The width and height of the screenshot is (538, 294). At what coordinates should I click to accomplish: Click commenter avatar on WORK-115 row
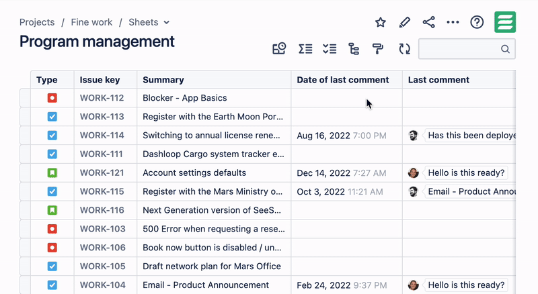pos(414,191)
